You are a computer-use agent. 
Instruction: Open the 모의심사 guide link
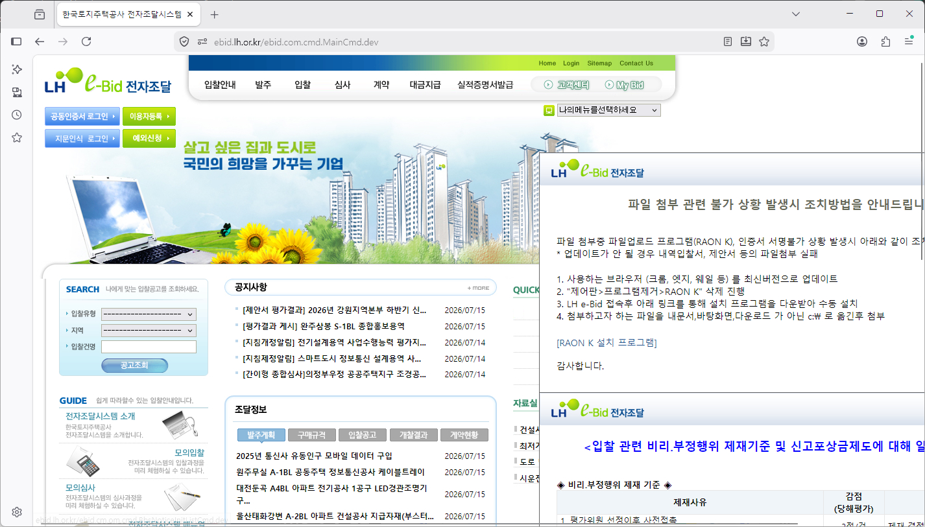pos(80,487)
